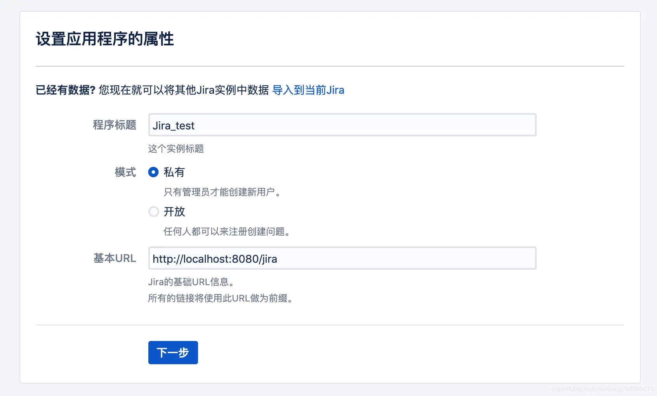Continue setup with Next button
Image resolution: width=657 pixels, height=396 pixels.
pyautogui.click(x=173, y=353)
